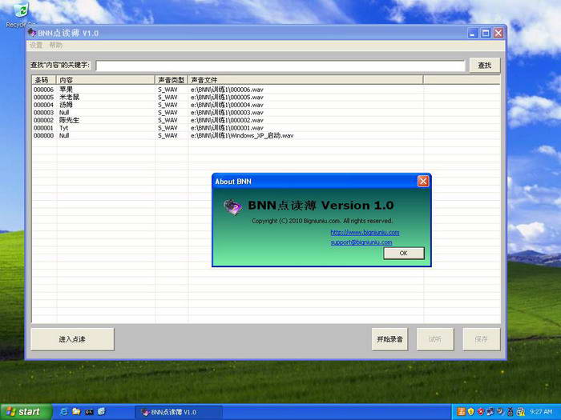Open the Recycle Bin desktop icon

21,14
